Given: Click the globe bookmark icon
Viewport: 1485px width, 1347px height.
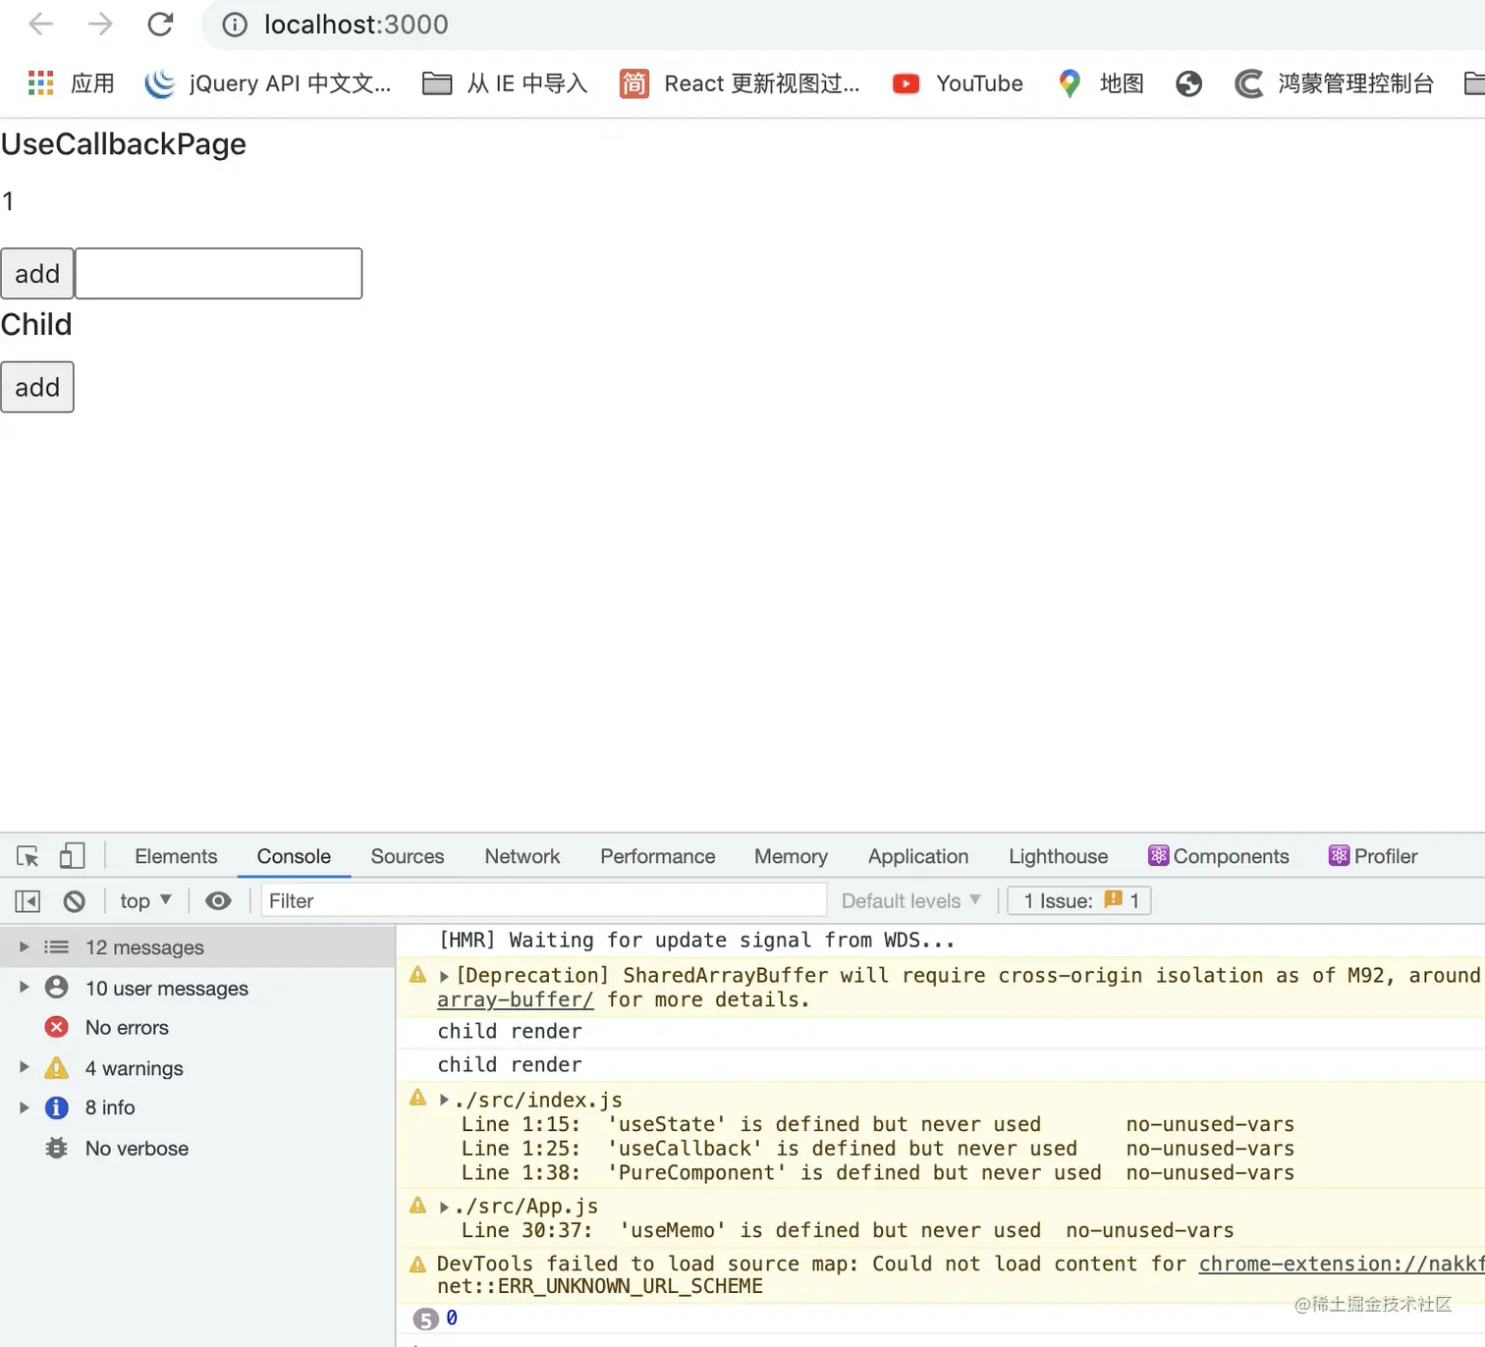Looking at the screenshot, I should 1188,83.
